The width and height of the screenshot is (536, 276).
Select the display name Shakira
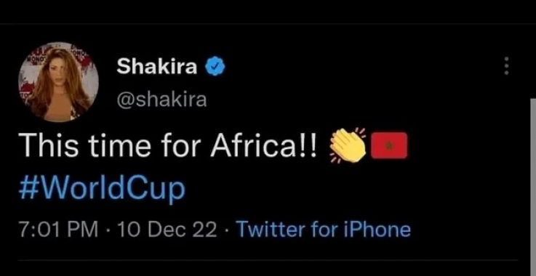[157, 66]
